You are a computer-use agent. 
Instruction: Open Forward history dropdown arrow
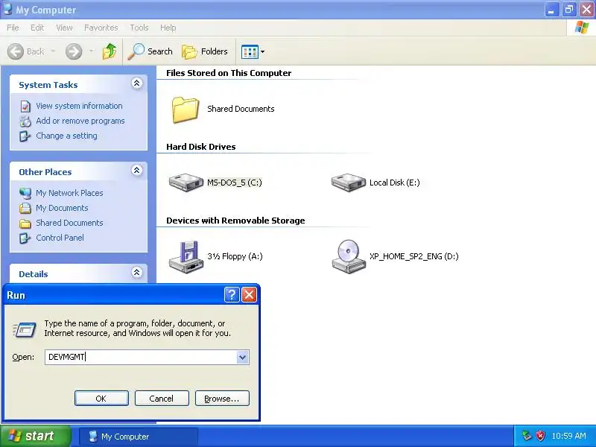tap(91, 51)
